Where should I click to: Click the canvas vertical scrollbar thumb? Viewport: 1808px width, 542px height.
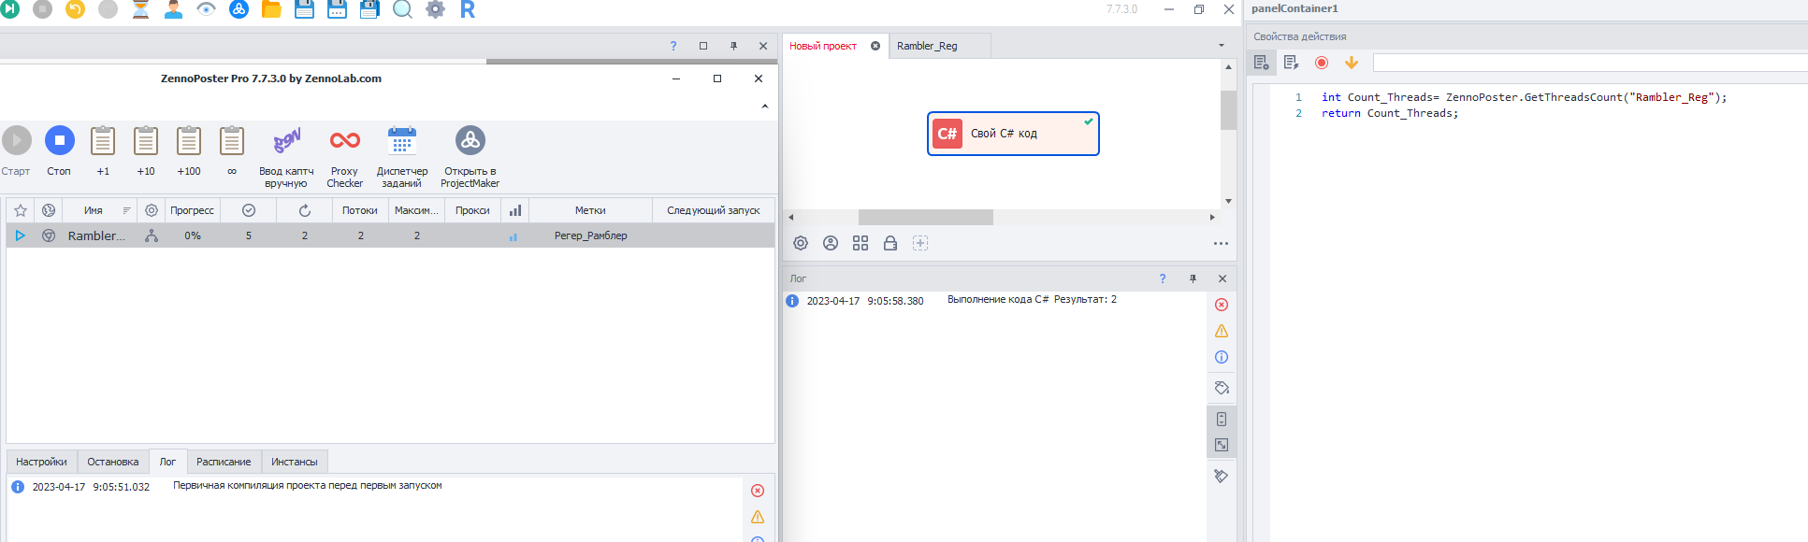coord(1228,110)
